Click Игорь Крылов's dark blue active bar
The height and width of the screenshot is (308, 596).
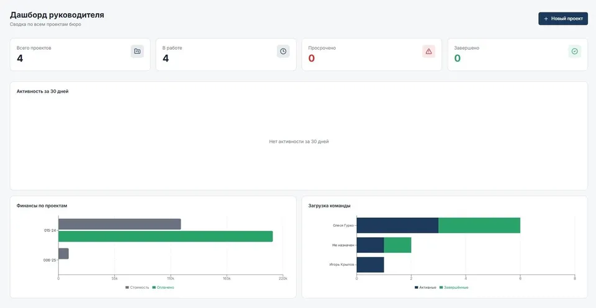pos(370,265)
